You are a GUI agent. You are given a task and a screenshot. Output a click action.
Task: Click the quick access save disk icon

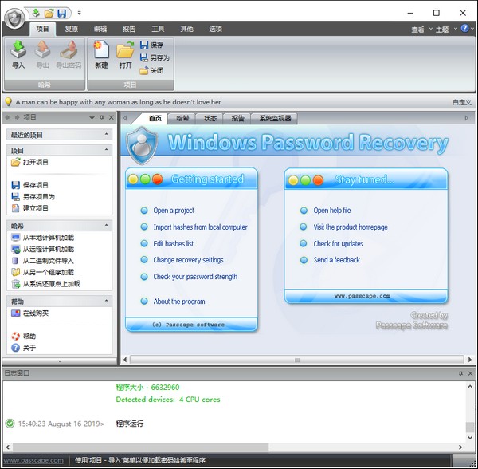pyautogui.click(x=62, y=13)
